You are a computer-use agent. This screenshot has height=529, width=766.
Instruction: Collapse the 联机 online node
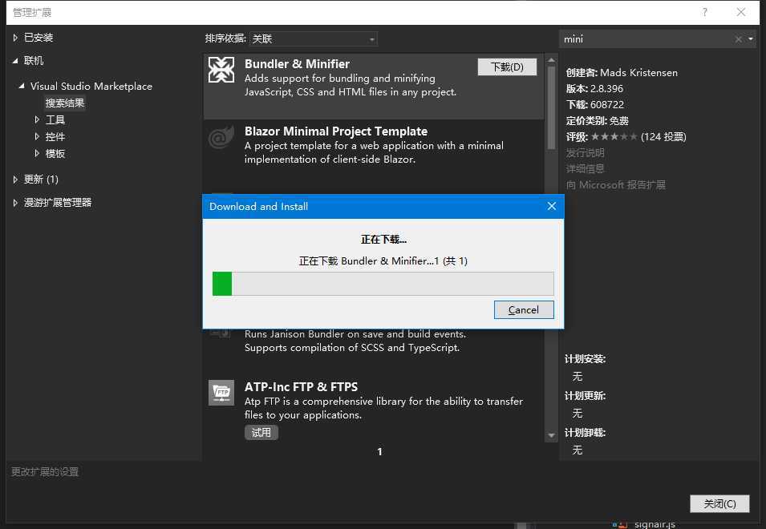point(15,60)
